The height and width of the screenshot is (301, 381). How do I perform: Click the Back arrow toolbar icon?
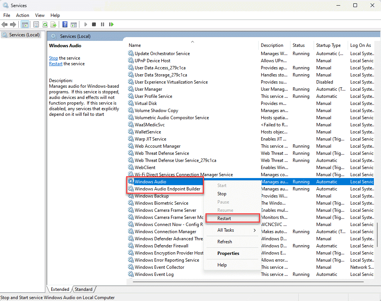[4, 24]
